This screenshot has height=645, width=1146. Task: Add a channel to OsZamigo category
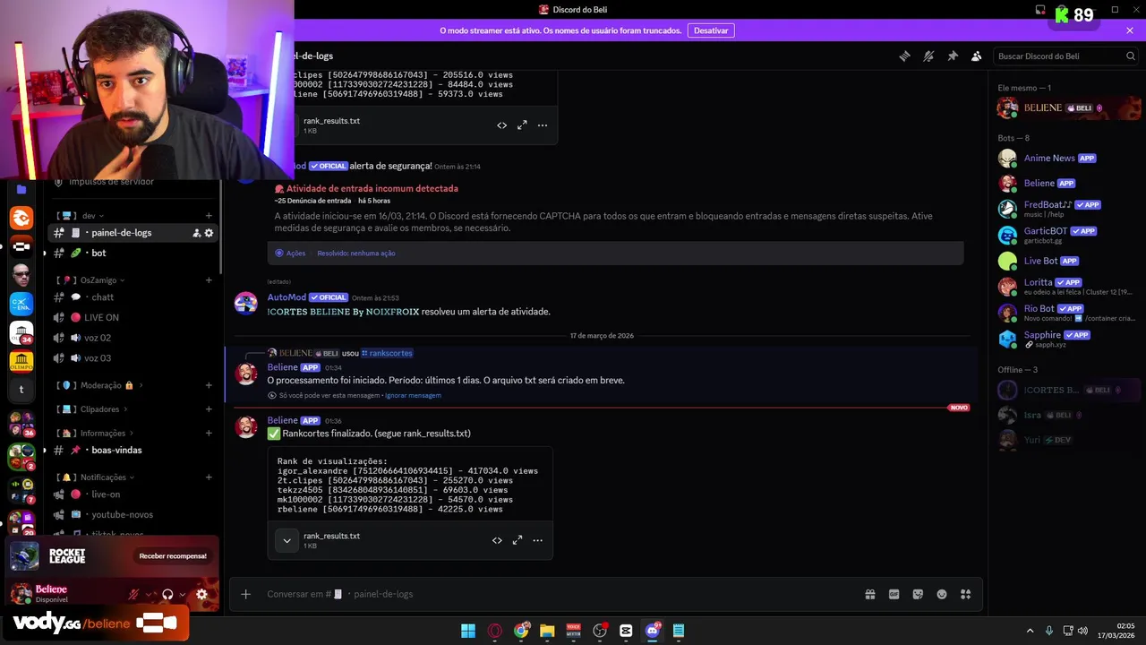click(209, 280)
